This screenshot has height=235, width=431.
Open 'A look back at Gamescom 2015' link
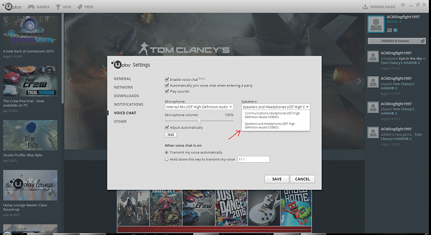coord(29,51)
